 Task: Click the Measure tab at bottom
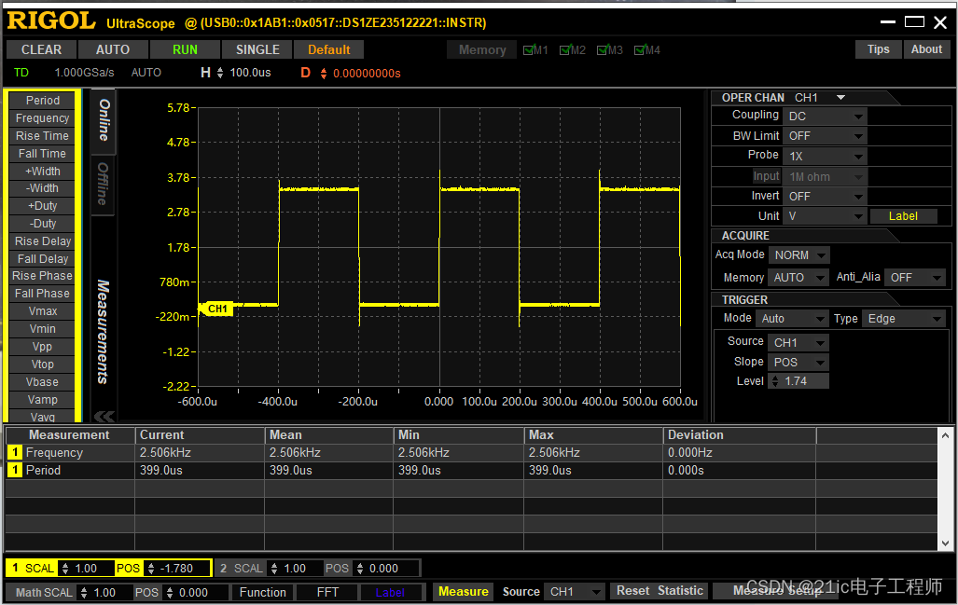463,592
